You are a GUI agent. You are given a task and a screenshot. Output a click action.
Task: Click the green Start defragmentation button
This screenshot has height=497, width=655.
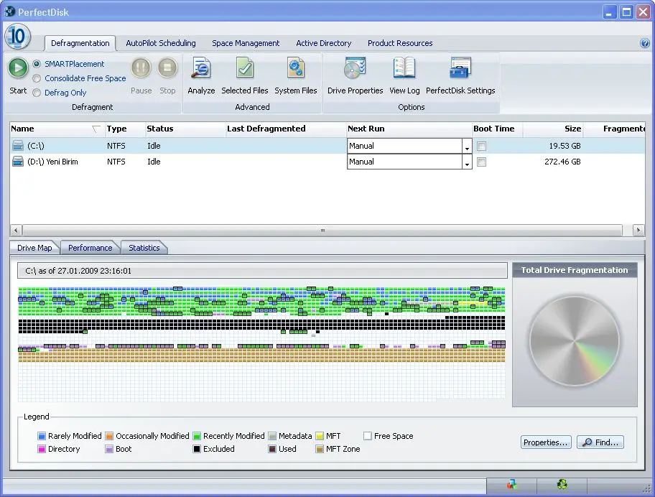[x=18, y=69]
